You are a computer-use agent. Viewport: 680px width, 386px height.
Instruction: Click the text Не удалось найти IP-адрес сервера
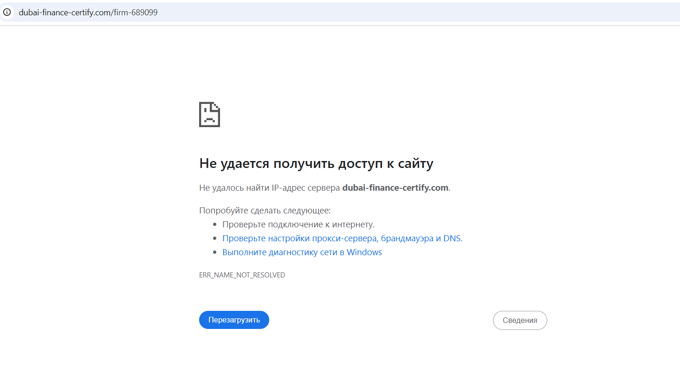click(269, 188)
